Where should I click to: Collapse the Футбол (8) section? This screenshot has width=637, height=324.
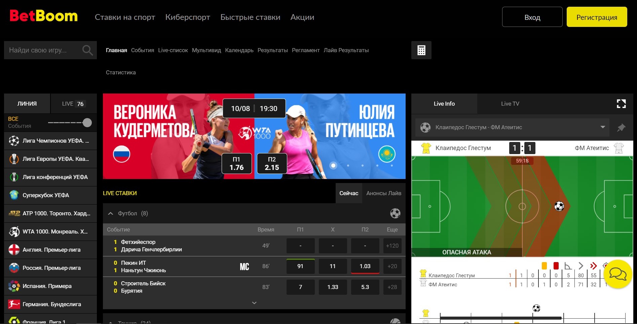click(110, 213)
